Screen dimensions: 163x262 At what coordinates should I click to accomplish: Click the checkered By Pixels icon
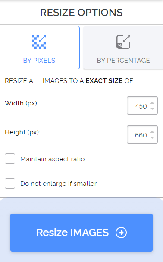coord(39,42)
